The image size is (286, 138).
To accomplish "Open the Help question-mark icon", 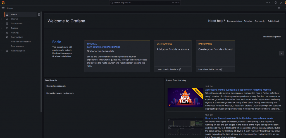I will point(276,3).
